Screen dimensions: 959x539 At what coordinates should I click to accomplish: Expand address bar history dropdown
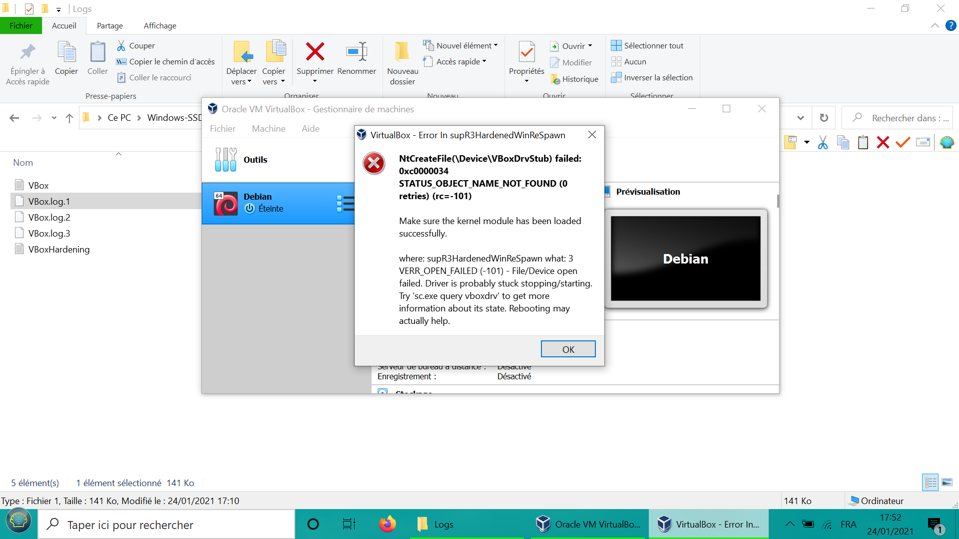tap(801, 118)
